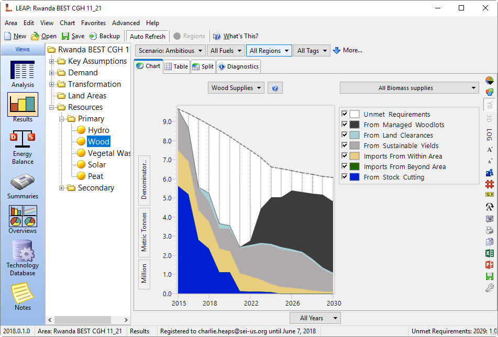Uncheck Imports From Beyond Area checkbox
498x337 pixels.
click(x=345, y=166)
